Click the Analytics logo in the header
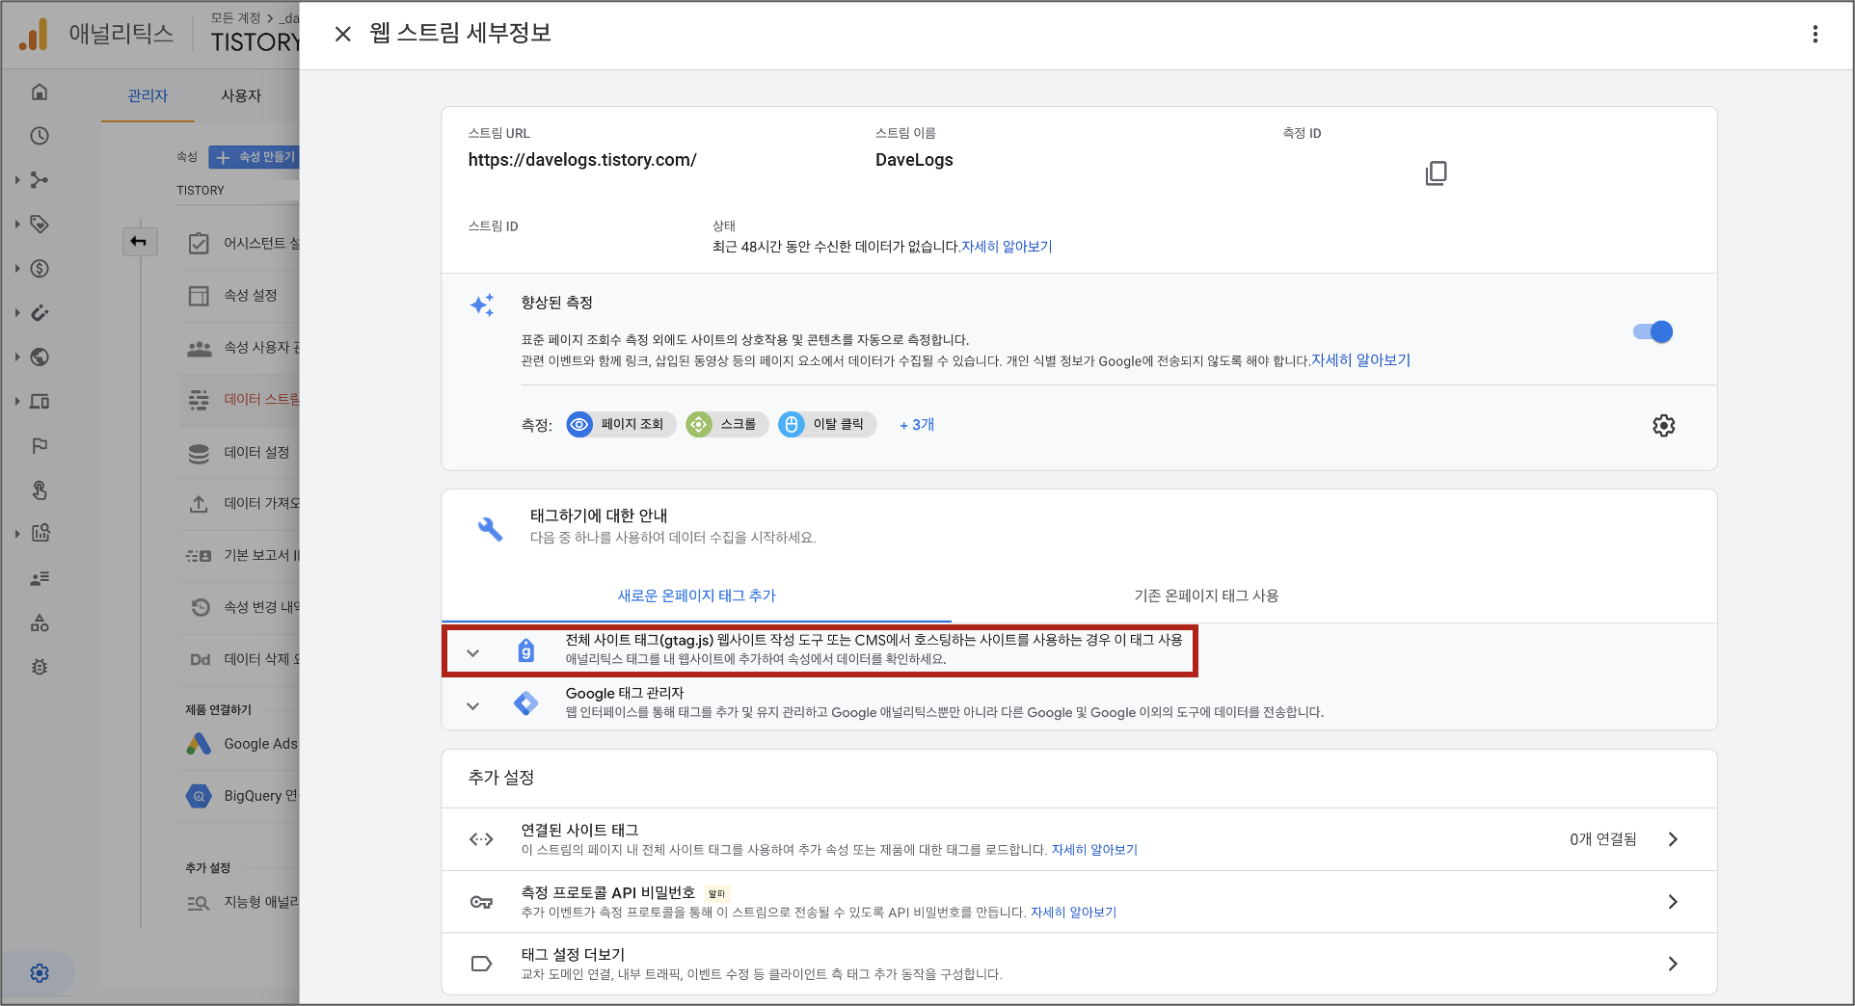This screenshot has height=1006, width=1855. tap(34, 34)
